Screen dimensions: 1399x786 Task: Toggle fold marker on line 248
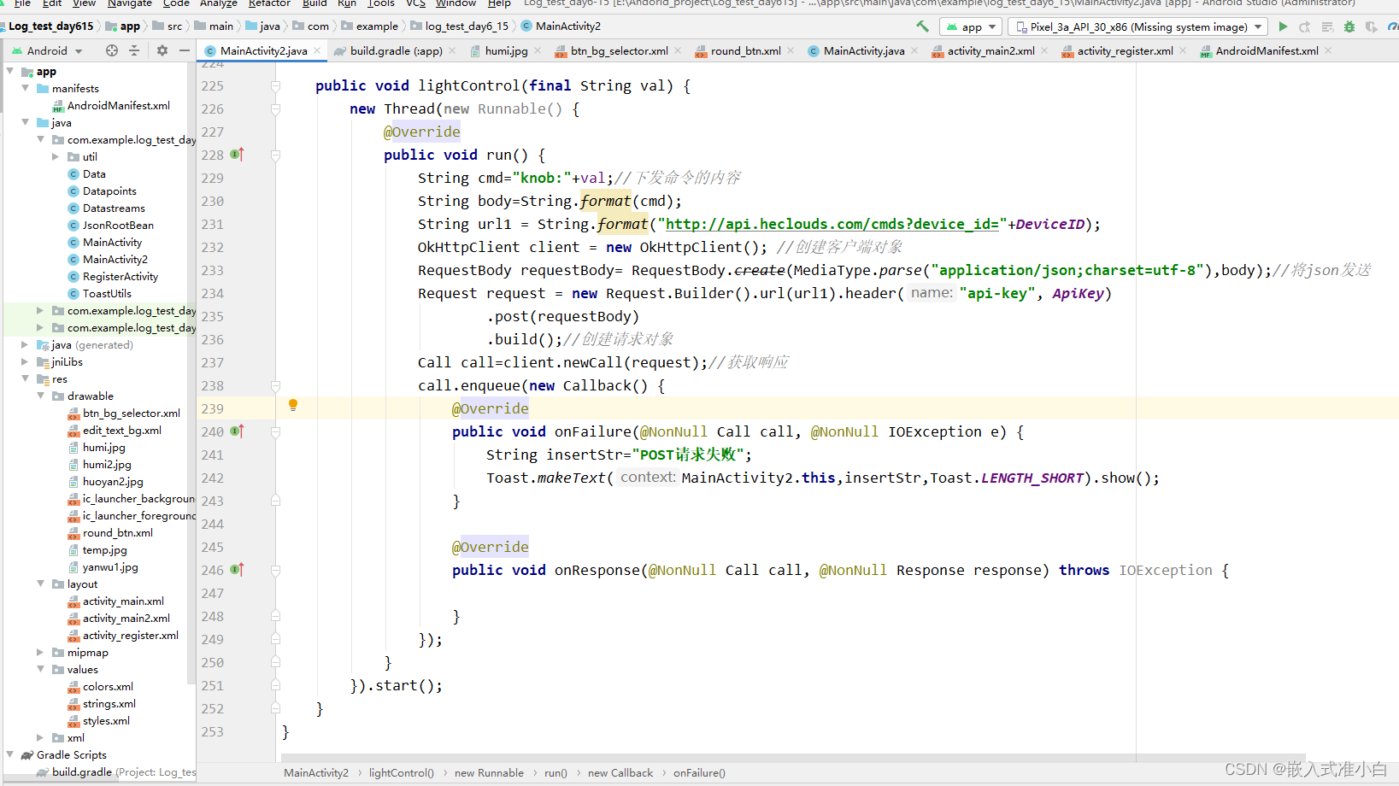click(275, 616)
